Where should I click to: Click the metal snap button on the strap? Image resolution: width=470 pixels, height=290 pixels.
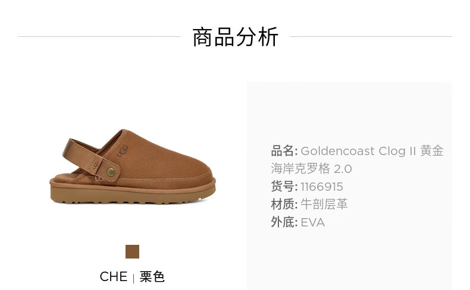pyautogui.click(x=111, y=172)
